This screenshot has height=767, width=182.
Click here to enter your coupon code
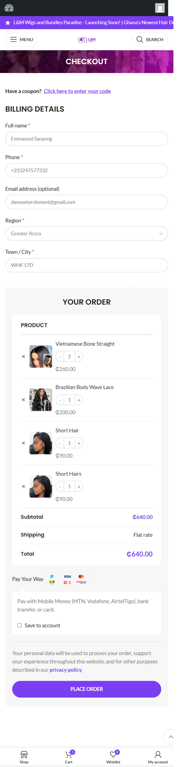pos(77,91)
